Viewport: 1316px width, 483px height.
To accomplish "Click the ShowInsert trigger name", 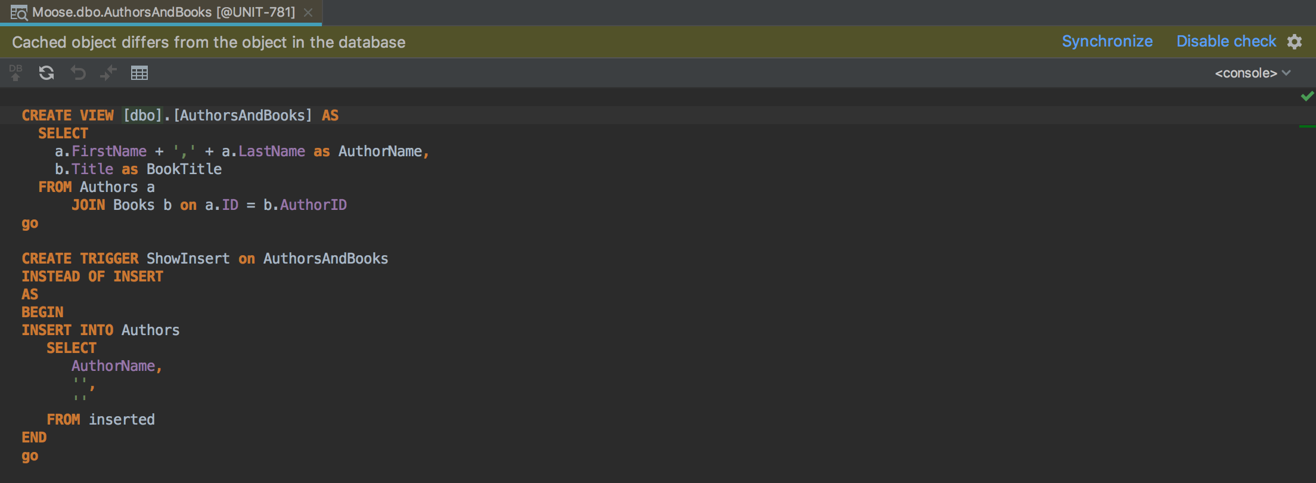I will coord(188,258).
